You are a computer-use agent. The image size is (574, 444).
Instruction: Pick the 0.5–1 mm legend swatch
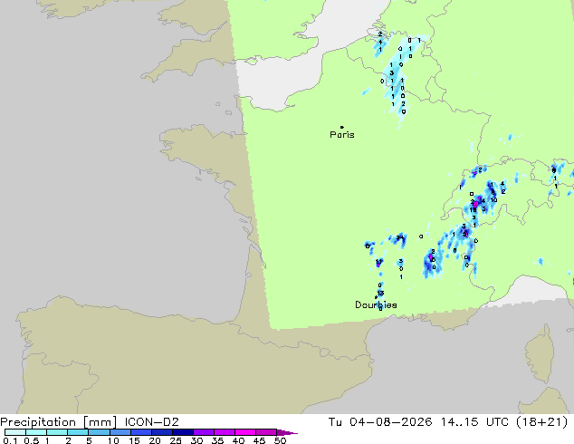pyautogui.click(x=36, y=432)
